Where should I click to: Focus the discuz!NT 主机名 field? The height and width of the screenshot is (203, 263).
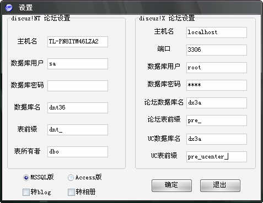[78, 42]
